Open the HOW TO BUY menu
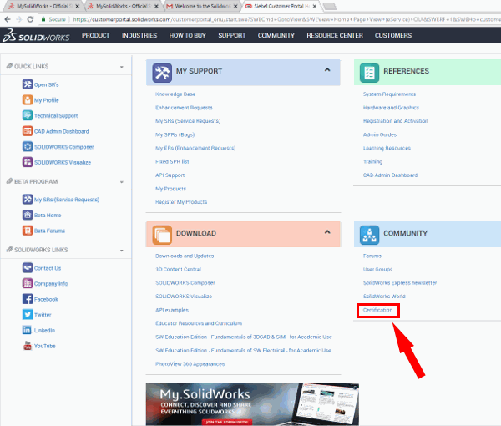The image size is (501, 426). pos(188,35)
